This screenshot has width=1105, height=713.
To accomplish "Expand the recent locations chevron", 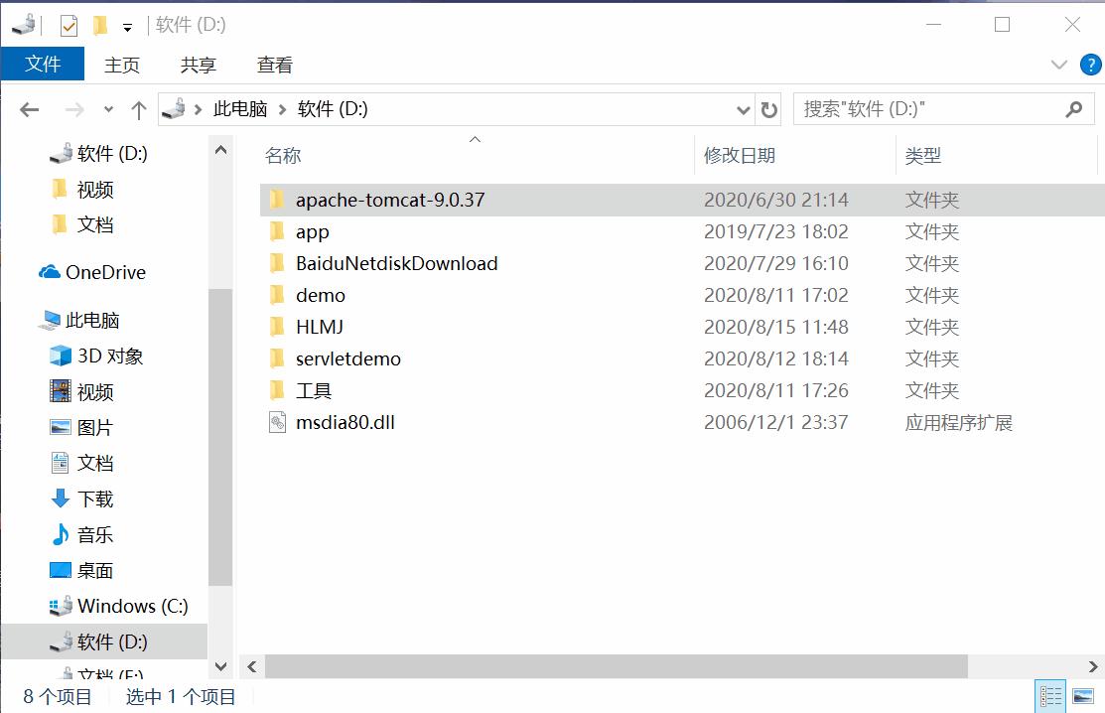I will coord(107,109).
